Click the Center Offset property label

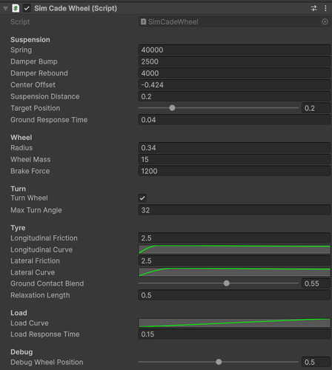(33, 85)
